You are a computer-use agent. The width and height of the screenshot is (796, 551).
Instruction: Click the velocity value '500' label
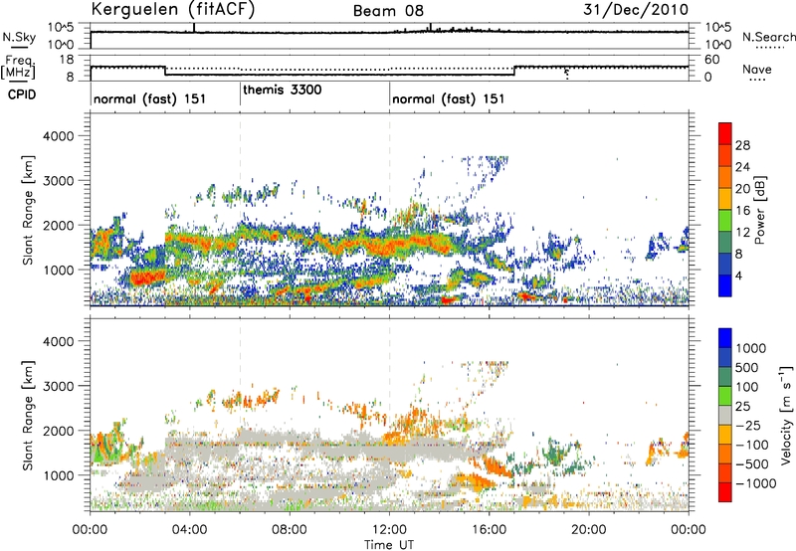coord(747,367)
